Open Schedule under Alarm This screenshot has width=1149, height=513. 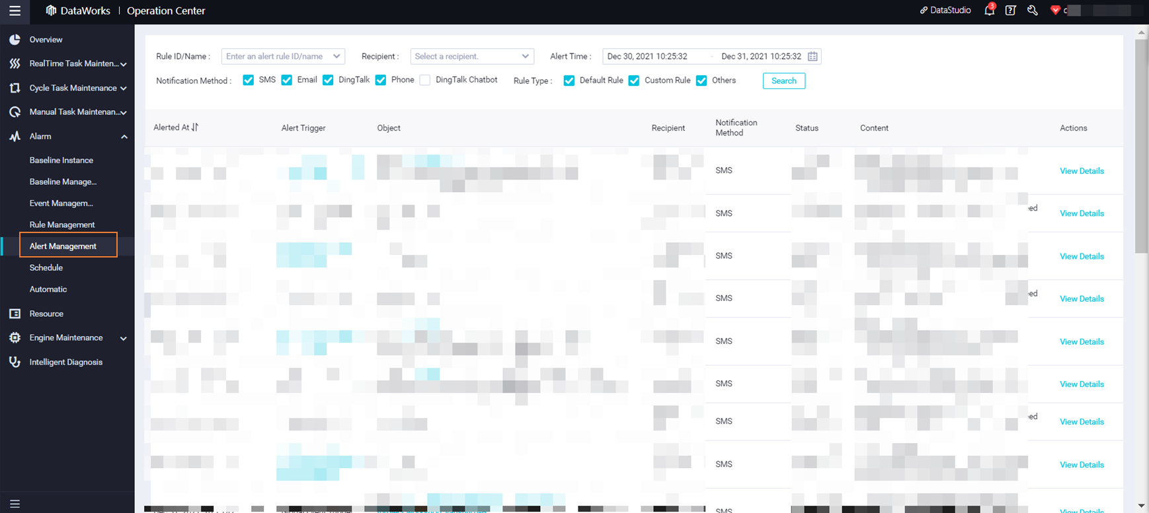point(46,267)
